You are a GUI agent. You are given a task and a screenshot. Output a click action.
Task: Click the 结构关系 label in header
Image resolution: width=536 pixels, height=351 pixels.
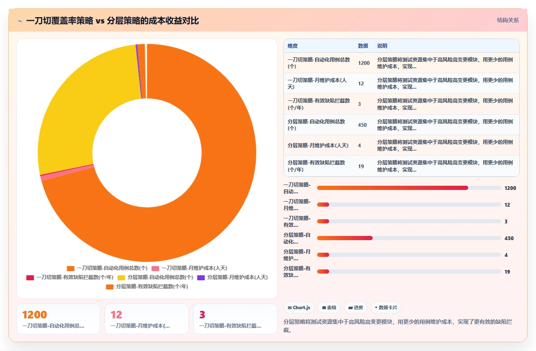508,20
